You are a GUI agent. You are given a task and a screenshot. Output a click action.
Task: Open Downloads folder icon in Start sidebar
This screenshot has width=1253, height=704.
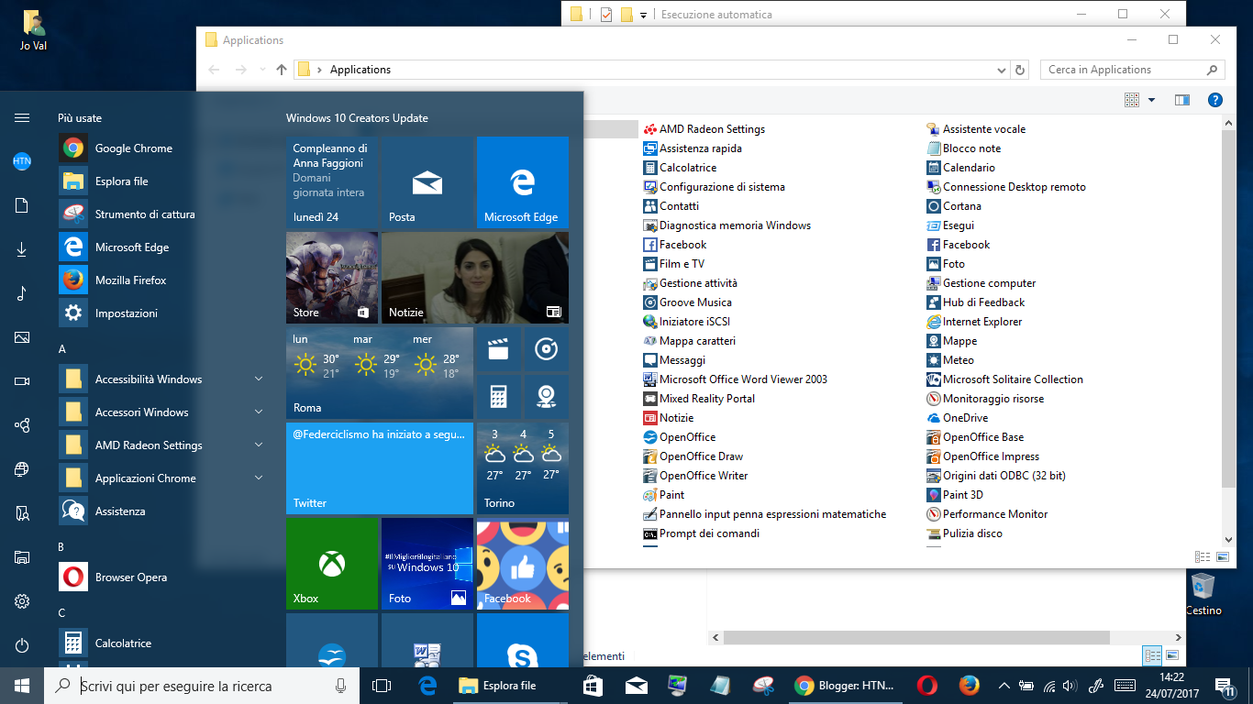(x=22, y=249)
